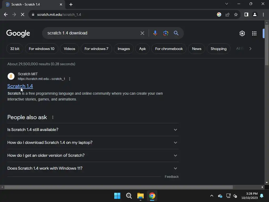Open the Scratch 1.4 result link
Image resolution: width=269 pixels, height=202 pixels.
(20, 86)
